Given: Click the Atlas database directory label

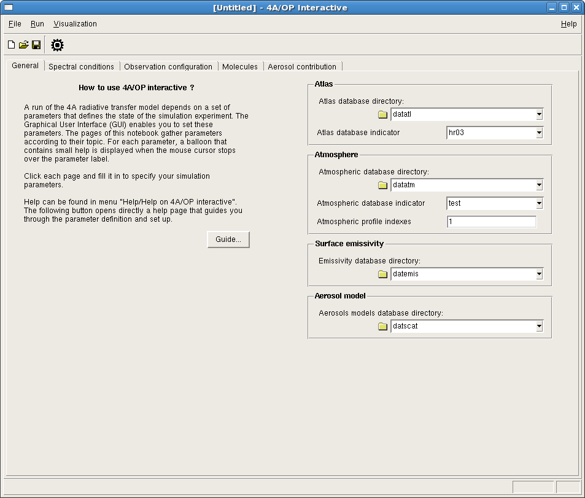Looking at the screenshot, I should (x=361, y=101).
